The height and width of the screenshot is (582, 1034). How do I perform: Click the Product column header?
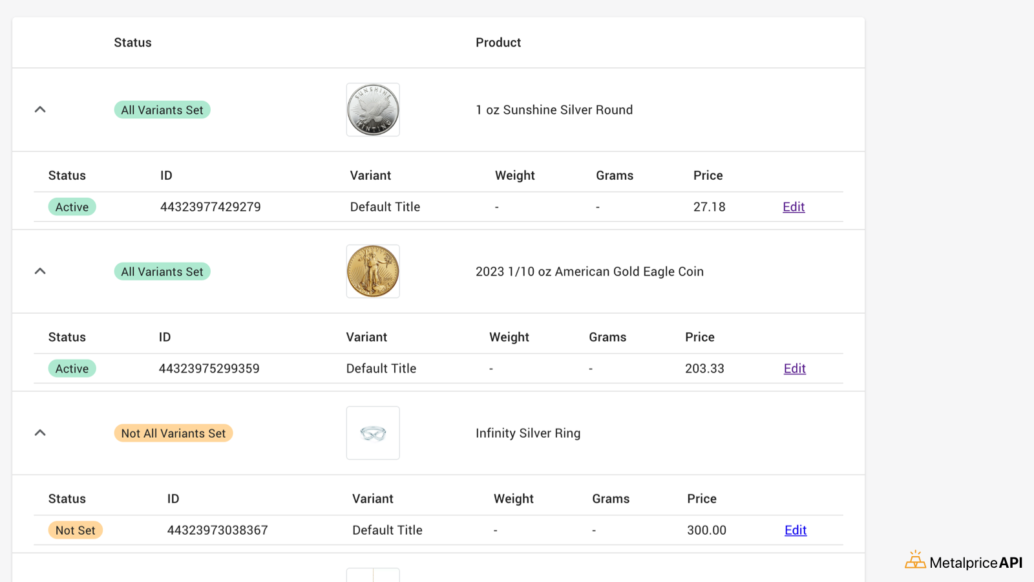tap(498, 42)
